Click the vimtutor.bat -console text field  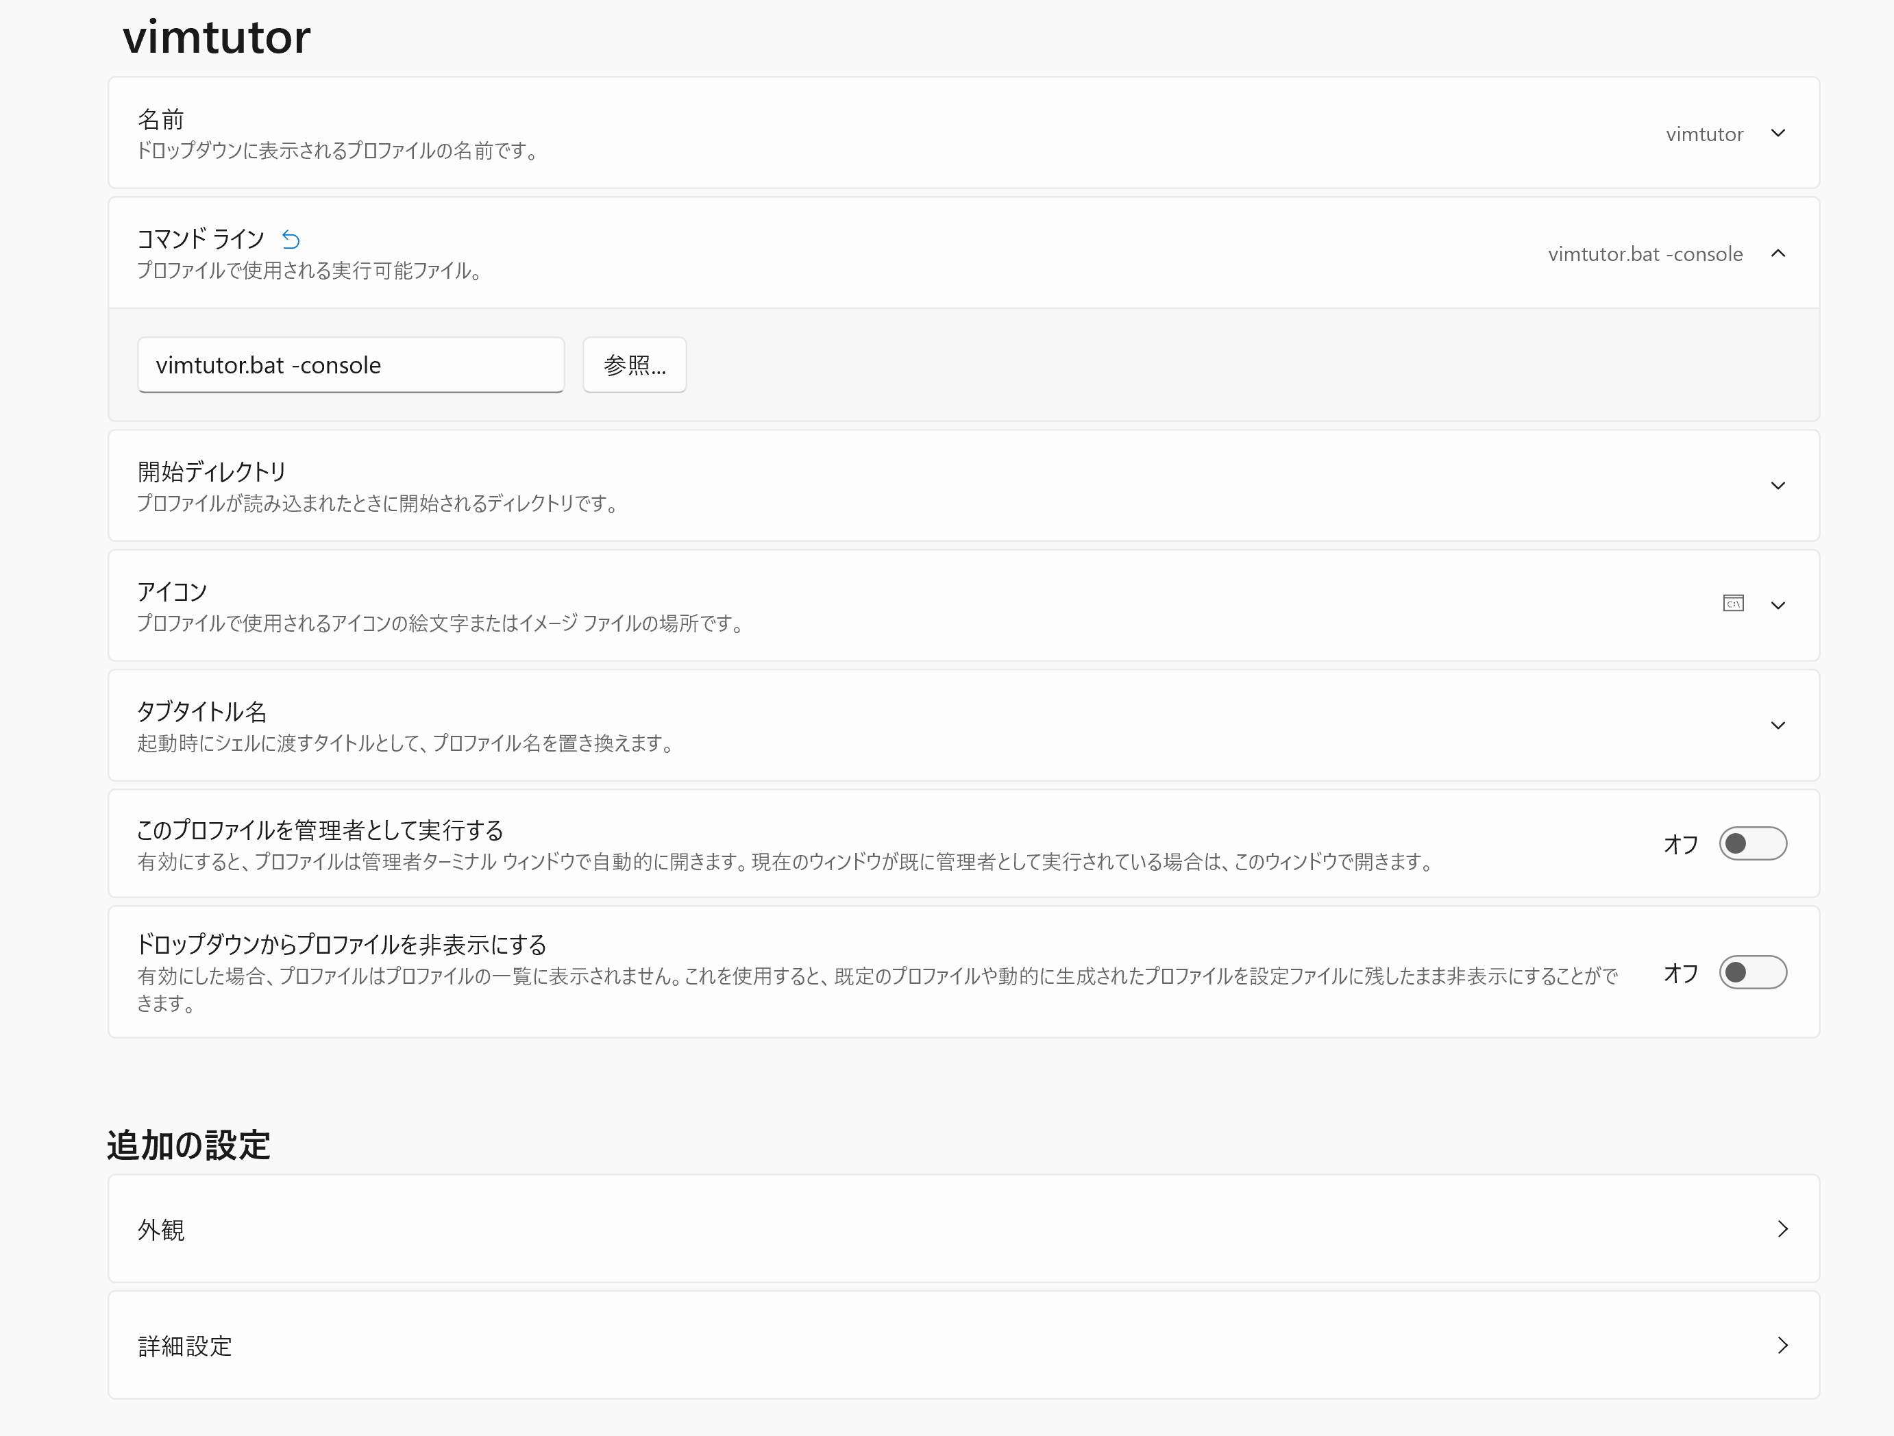[350, 364]
